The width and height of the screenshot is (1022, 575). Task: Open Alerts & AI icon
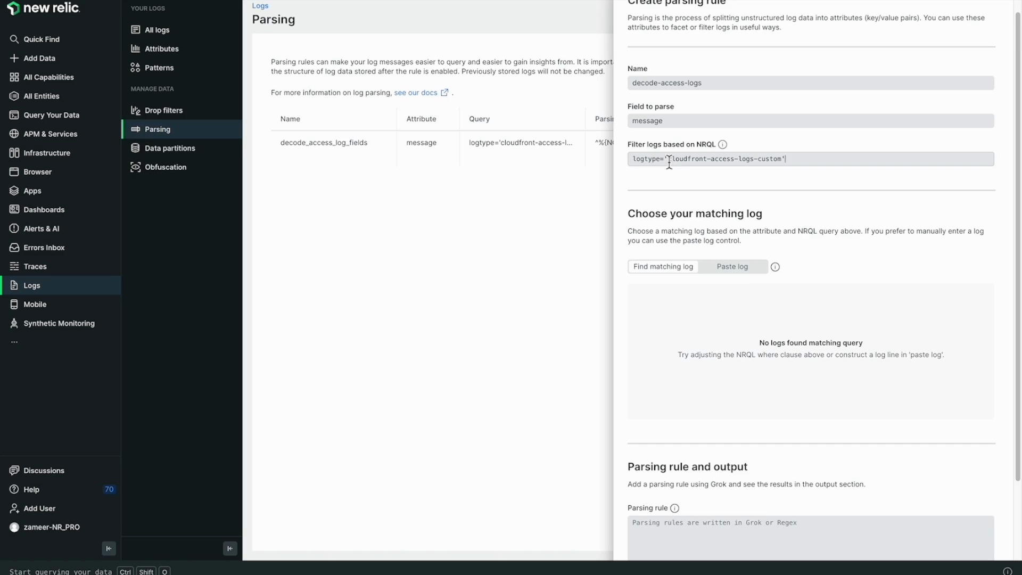point(14,228)
